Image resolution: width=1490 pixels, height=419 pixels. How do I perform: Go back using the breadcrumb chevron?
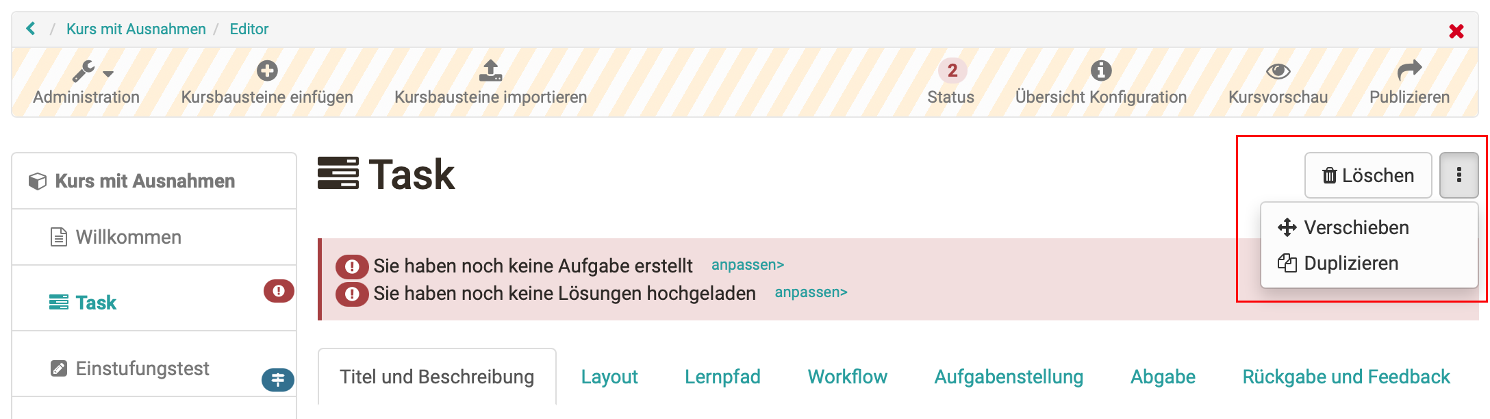coord(31,29)
